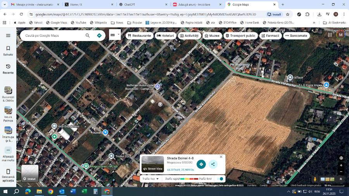The width and height of the screenshot is (349, 196).
Task: Filter the map by Restaurante
Action: click(x=138, y=36)
